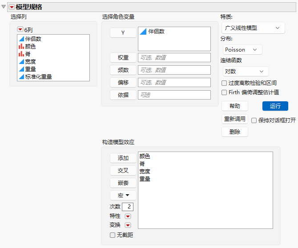Image resolution: width=298 pixels, height=248 pixels.
Task: Select 颜色 in the column list
Action: pyautogui.click(x=30, y=46)
